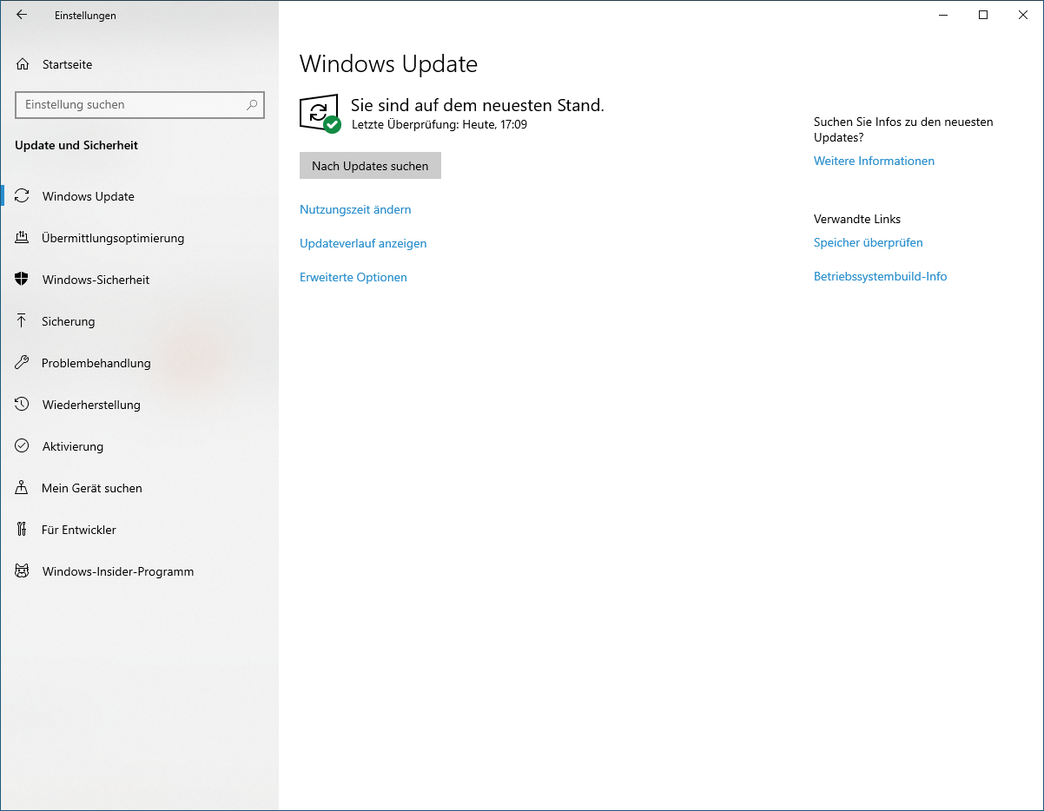Click the update status icon with green checkmark
The width and height of the screenshot is (1044, 811).
[320, 114]
